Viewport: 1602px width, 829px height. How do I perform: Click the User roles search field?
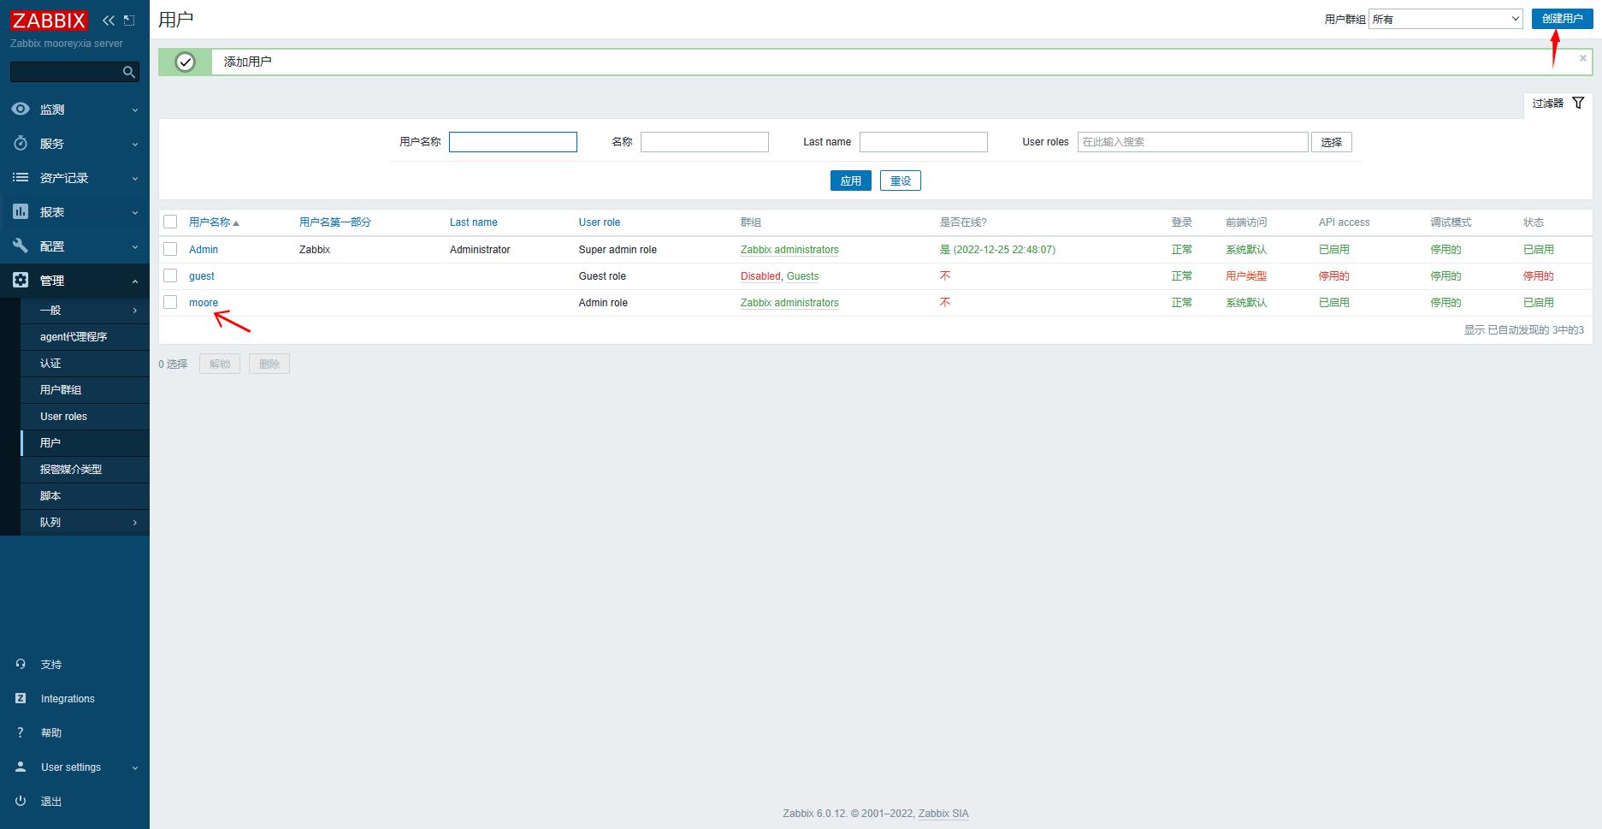coord(1193,142)
